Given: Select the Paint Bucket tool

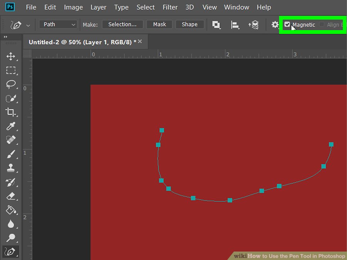Looking at the screenshot, I should [x=11, y=210].
